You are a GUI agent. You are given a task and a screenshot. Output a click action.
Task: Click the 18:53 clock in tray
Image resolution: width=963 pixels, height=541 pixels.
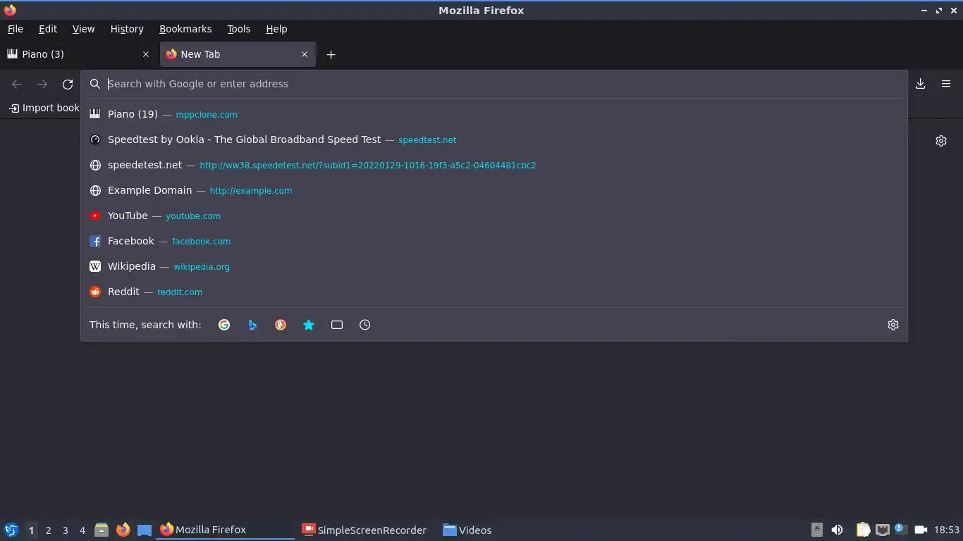947,530
